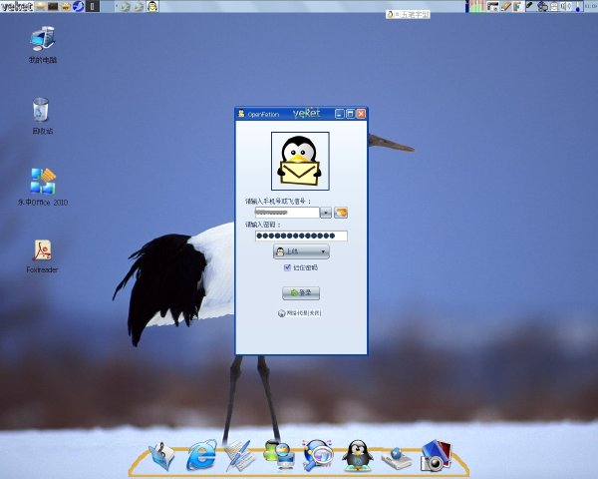Image resolution: width=598 pixels, height=479 pixels.
Task: Open the user and monitor dock icon
Action: (280, 455)
